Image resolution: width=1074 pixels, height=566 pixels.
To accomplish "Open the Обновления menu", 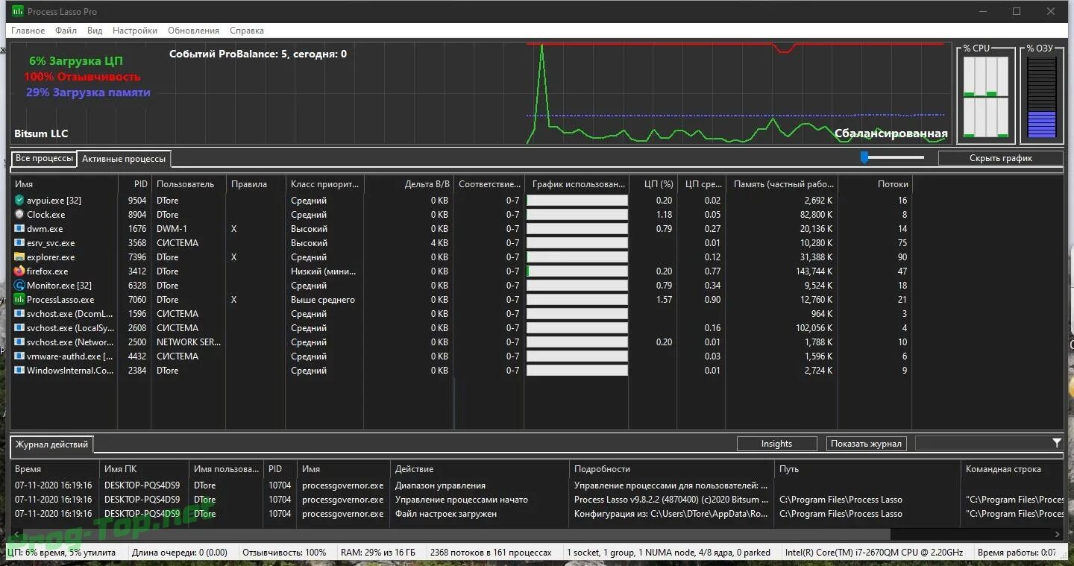I will 193,31.
